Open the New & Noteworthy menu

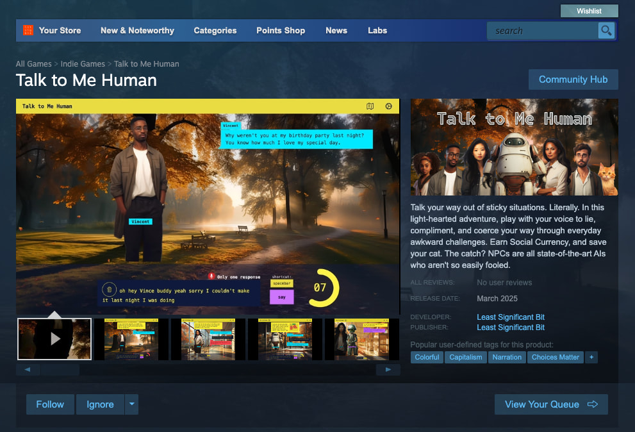click(x=137, y=30)
